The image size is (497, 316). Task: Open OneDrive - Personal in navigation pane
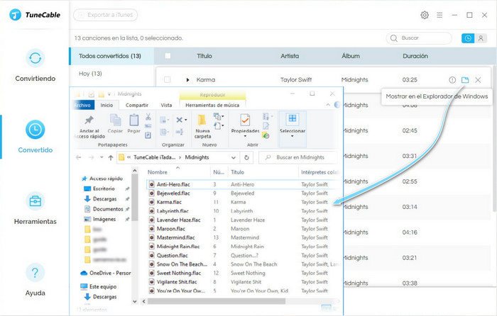pos(110,273)
